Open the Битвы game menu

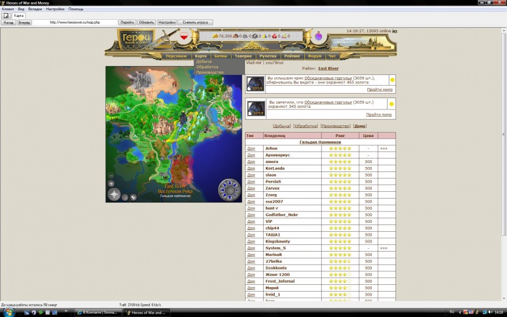coord(221,56)
